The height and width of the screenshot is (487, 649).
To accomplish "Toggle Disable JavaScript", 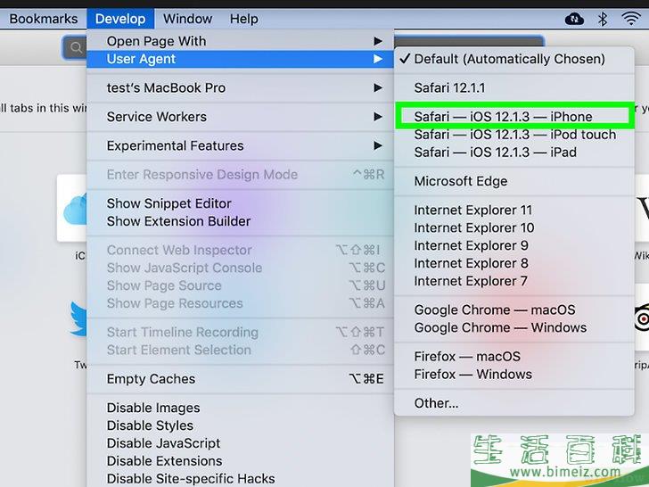I will (x=240, y=443).
